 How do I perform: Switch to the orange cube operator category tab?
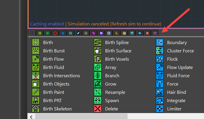point(117,33)
